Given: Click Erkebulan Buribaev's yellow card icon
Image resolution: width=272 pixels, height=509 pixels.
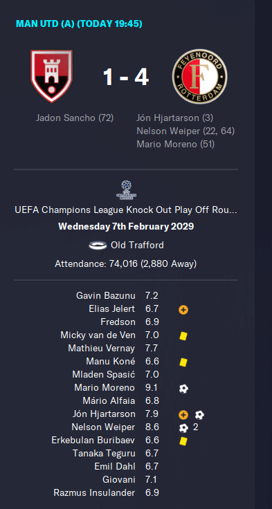Looking at the screenshot, I should tap(183, 441).
